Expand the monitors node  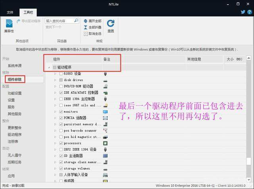tap(55, 112)
